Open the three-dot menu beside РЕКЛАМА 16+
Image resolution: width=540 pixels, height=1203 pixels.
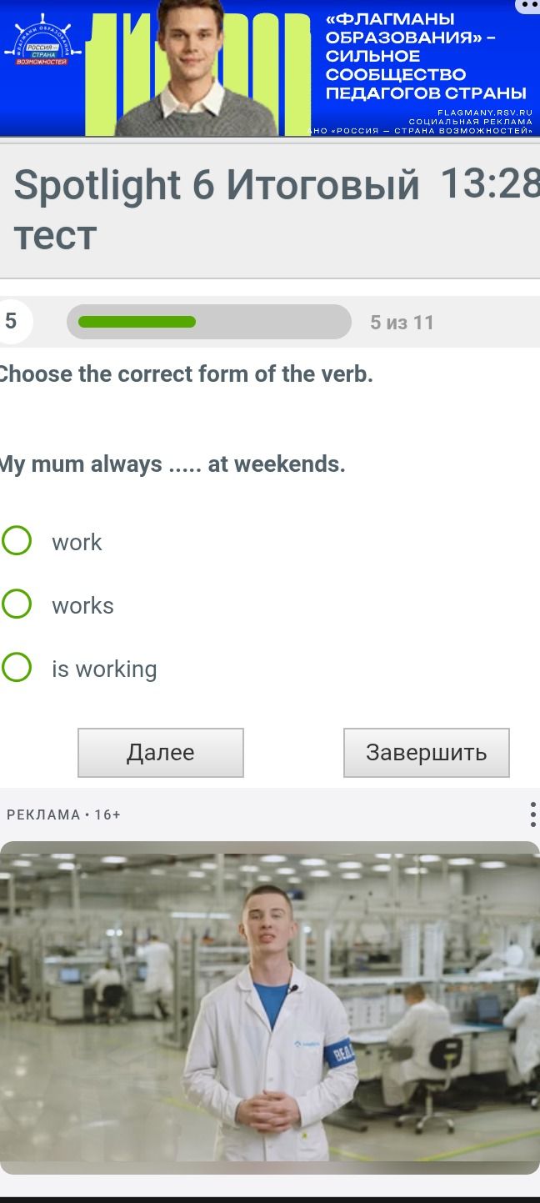tap(532, 815)
